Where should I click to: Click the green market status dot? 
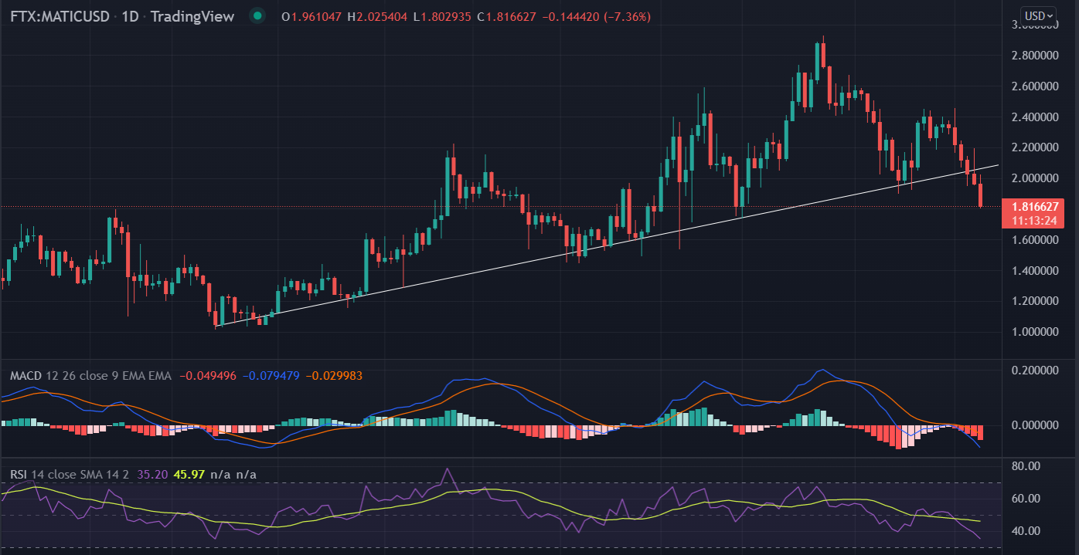[x=257, y=15]
